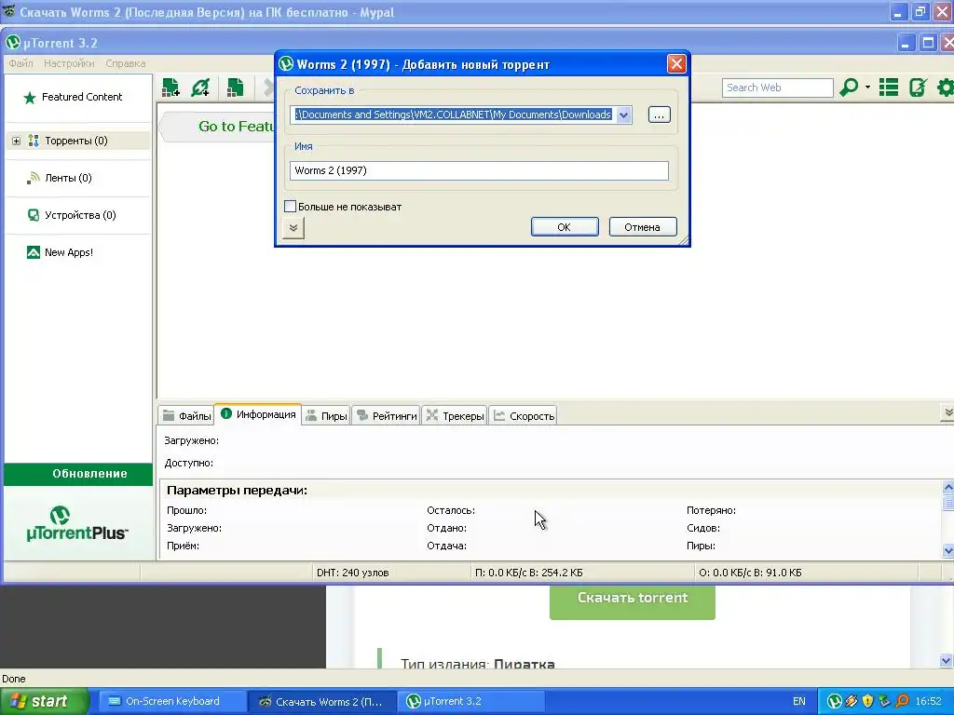This screenshot has height=715, width=954.
Task: Click the yellow security shield tray icon
Action: pos(867,701)
